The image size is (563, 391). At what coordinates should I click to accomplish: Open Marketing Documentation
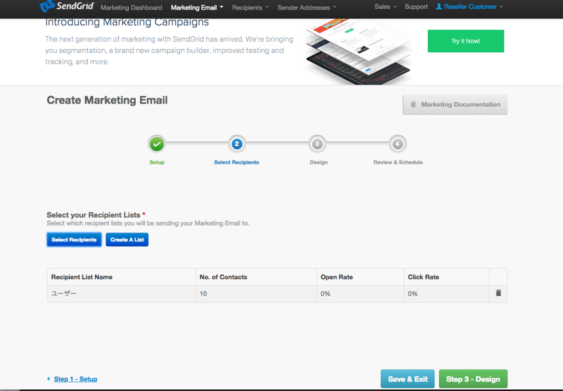pos(455,104)
